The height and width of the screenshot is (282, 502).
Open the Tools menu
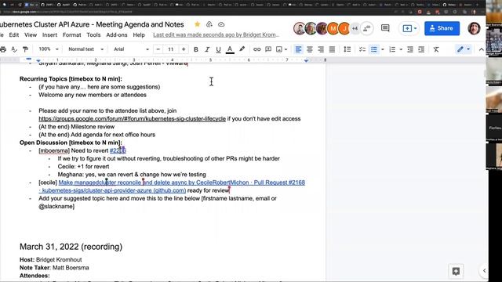pos(93,34)
